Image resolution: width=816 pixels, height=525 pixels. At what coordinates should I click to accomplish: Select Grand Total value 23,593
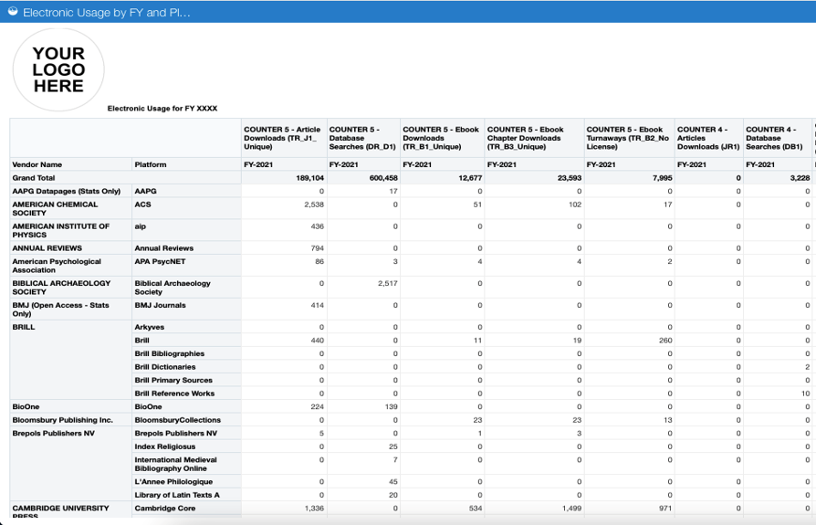(x=570, y=178)
